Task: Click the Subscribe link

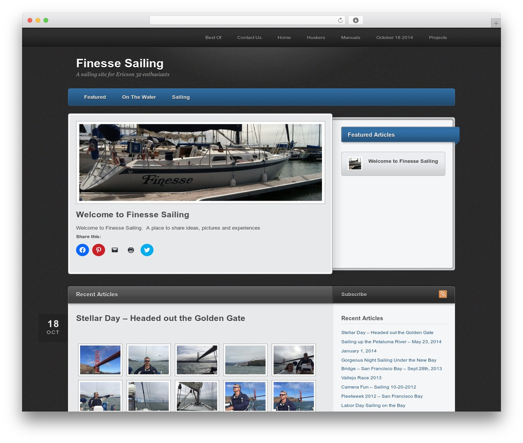Action: [354, 294]
